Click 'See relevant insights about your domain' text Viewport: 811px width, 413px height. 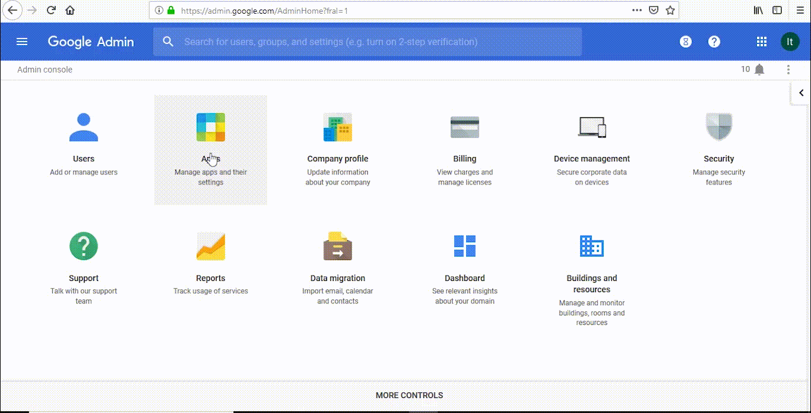465,296
